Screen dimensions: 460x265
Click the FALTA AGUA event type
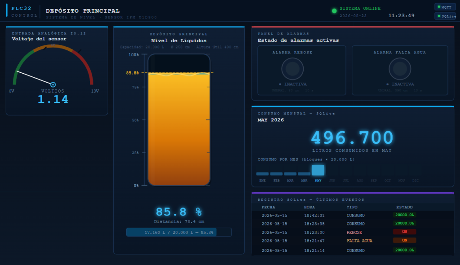[359, 241]
